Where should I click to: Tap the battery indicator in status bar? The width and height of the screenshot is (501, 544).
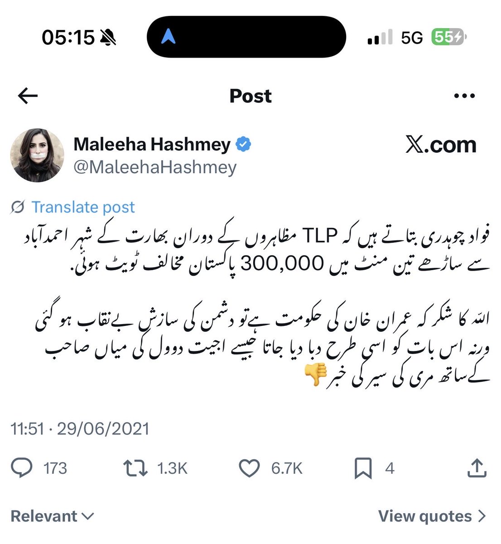448,37
